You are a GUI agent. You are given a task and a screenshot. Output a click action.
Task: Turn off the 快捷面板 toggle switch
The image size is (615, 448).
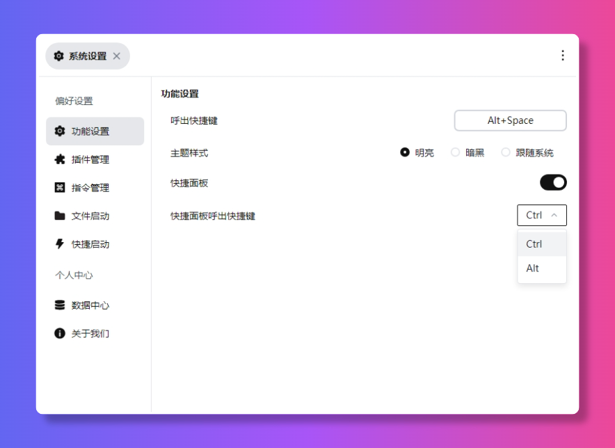pos(553,183)
